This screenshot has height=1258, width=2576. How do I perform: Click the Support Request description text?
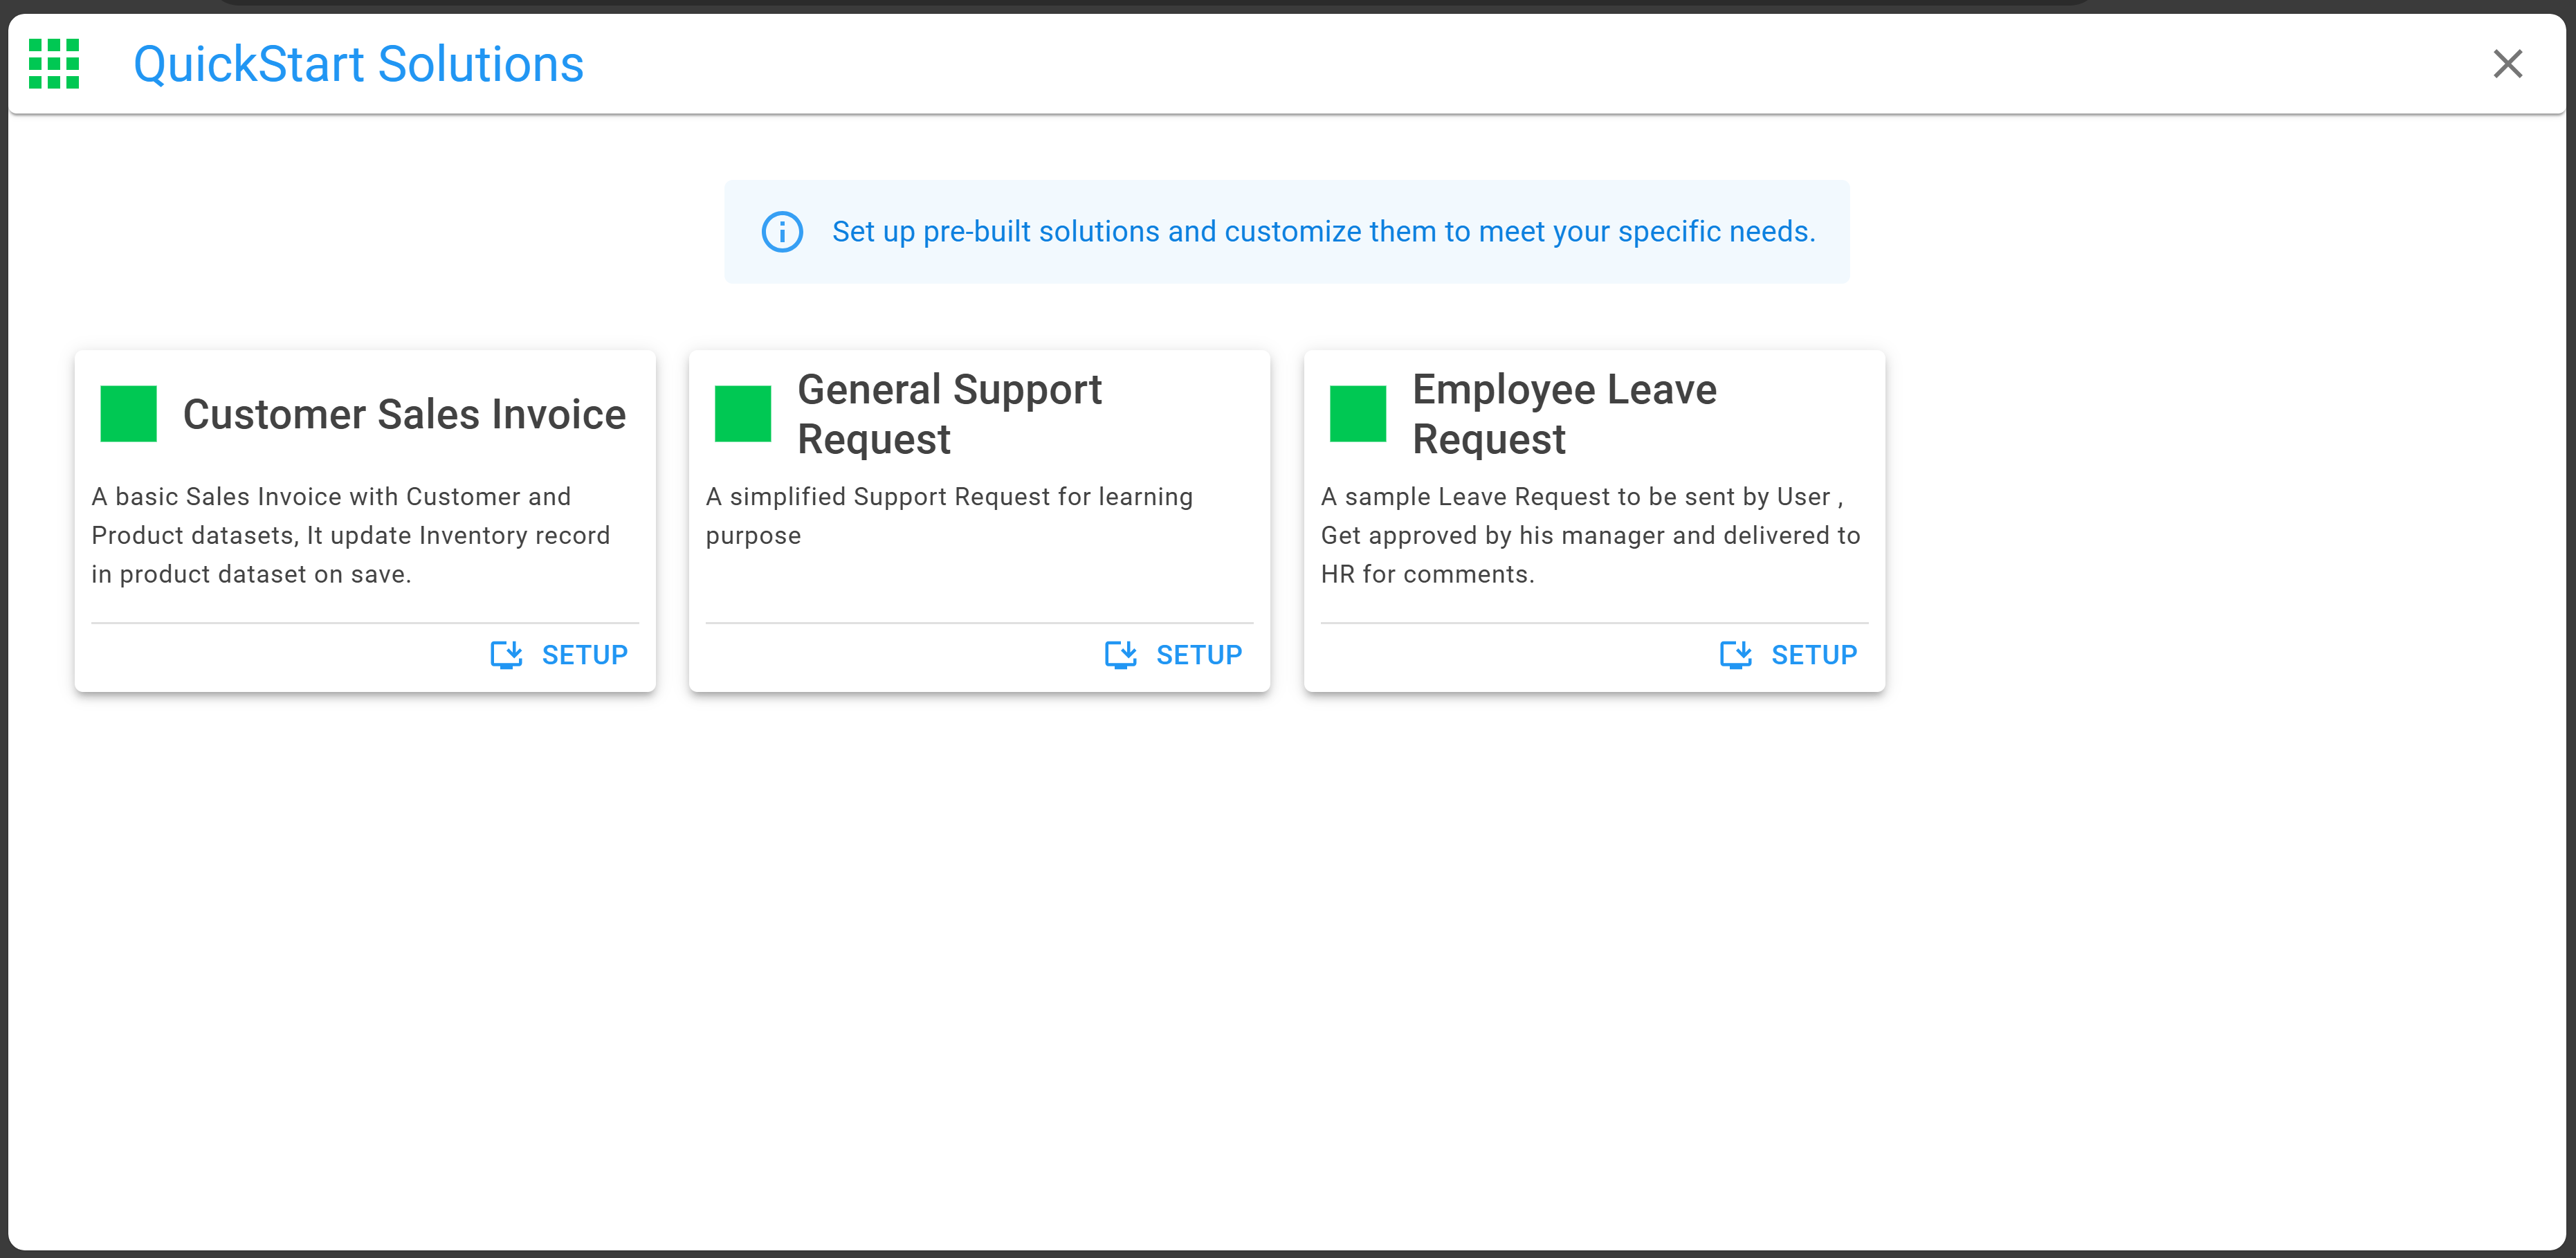pyautogui.click(x=949, y=516)
